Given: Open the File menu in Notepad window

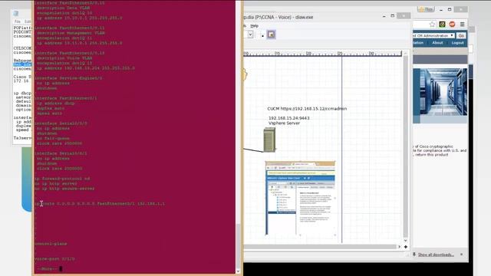Looking at the screenshot, I should coord(17,21).
